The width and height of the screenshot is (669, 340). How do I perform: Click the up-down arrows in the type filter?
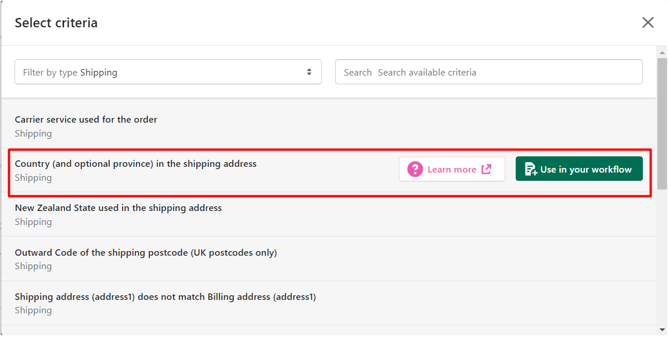[309, 72]
